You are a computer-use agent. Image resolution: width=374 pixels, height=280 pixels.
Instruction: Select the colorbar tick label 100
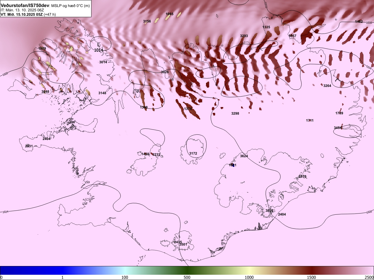[125, 277]
